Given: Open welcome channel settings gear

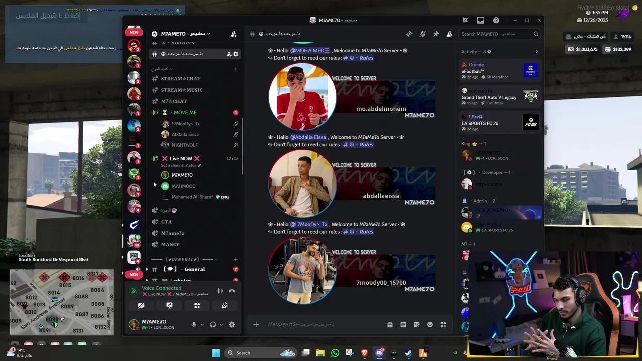Looking at the screenshot, I should pyautogui.click(x=236, y=54).
